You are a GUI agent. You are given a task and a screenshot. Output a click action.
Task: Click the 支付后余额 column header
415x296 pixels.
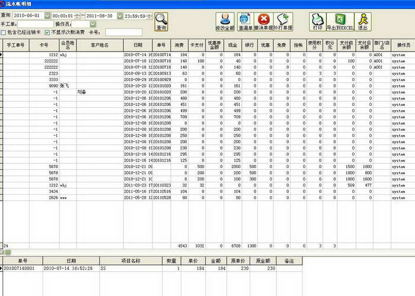tap(364, 45)
